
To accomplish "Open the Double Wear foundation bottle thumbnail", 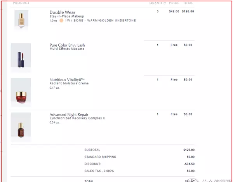I will (x=21, y=19).
